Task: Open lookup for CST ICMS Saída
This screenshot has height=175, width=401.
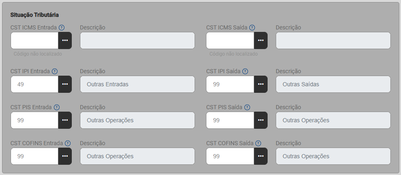Action: pyautogui.click(x=261, y=40)
